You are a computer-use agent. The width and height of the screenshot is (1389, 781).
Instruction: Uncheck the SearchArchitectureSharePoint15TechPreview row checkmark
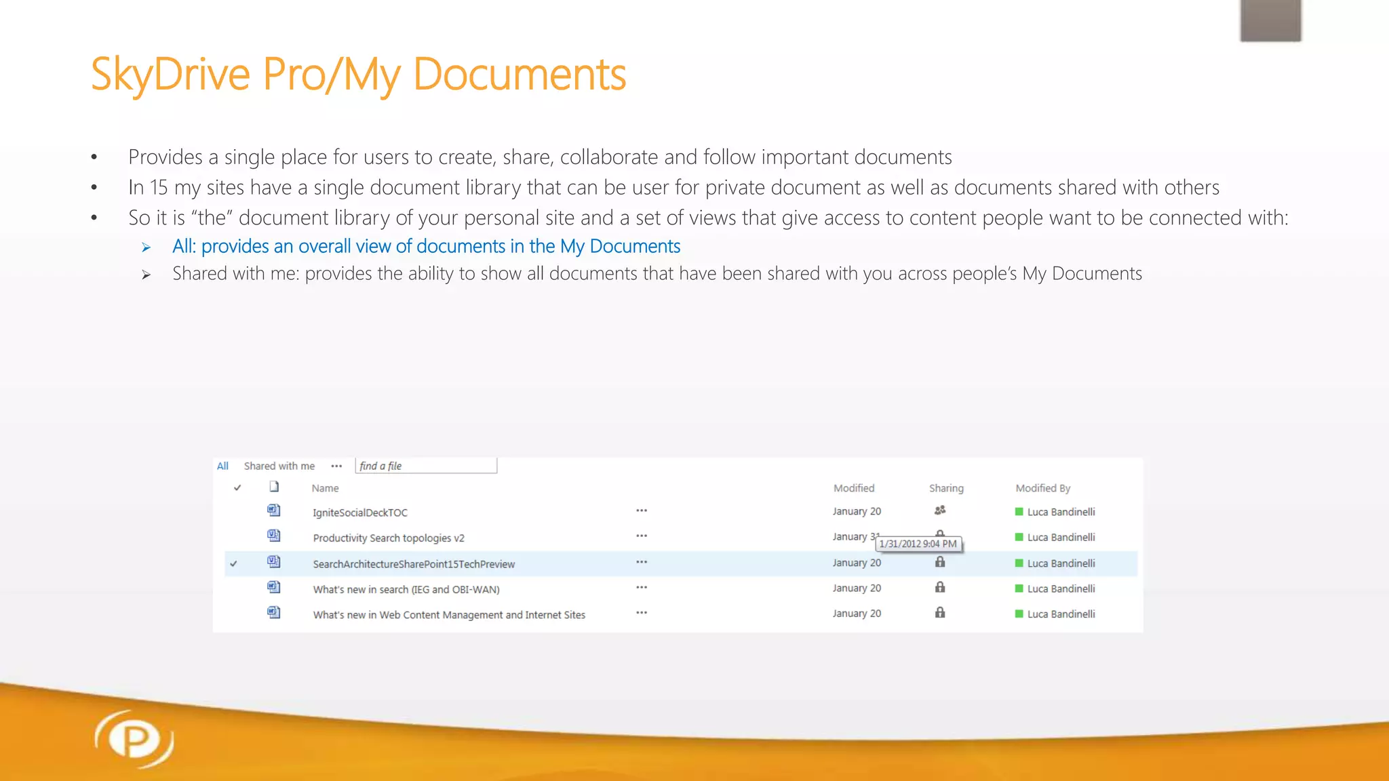click(233, 563)
